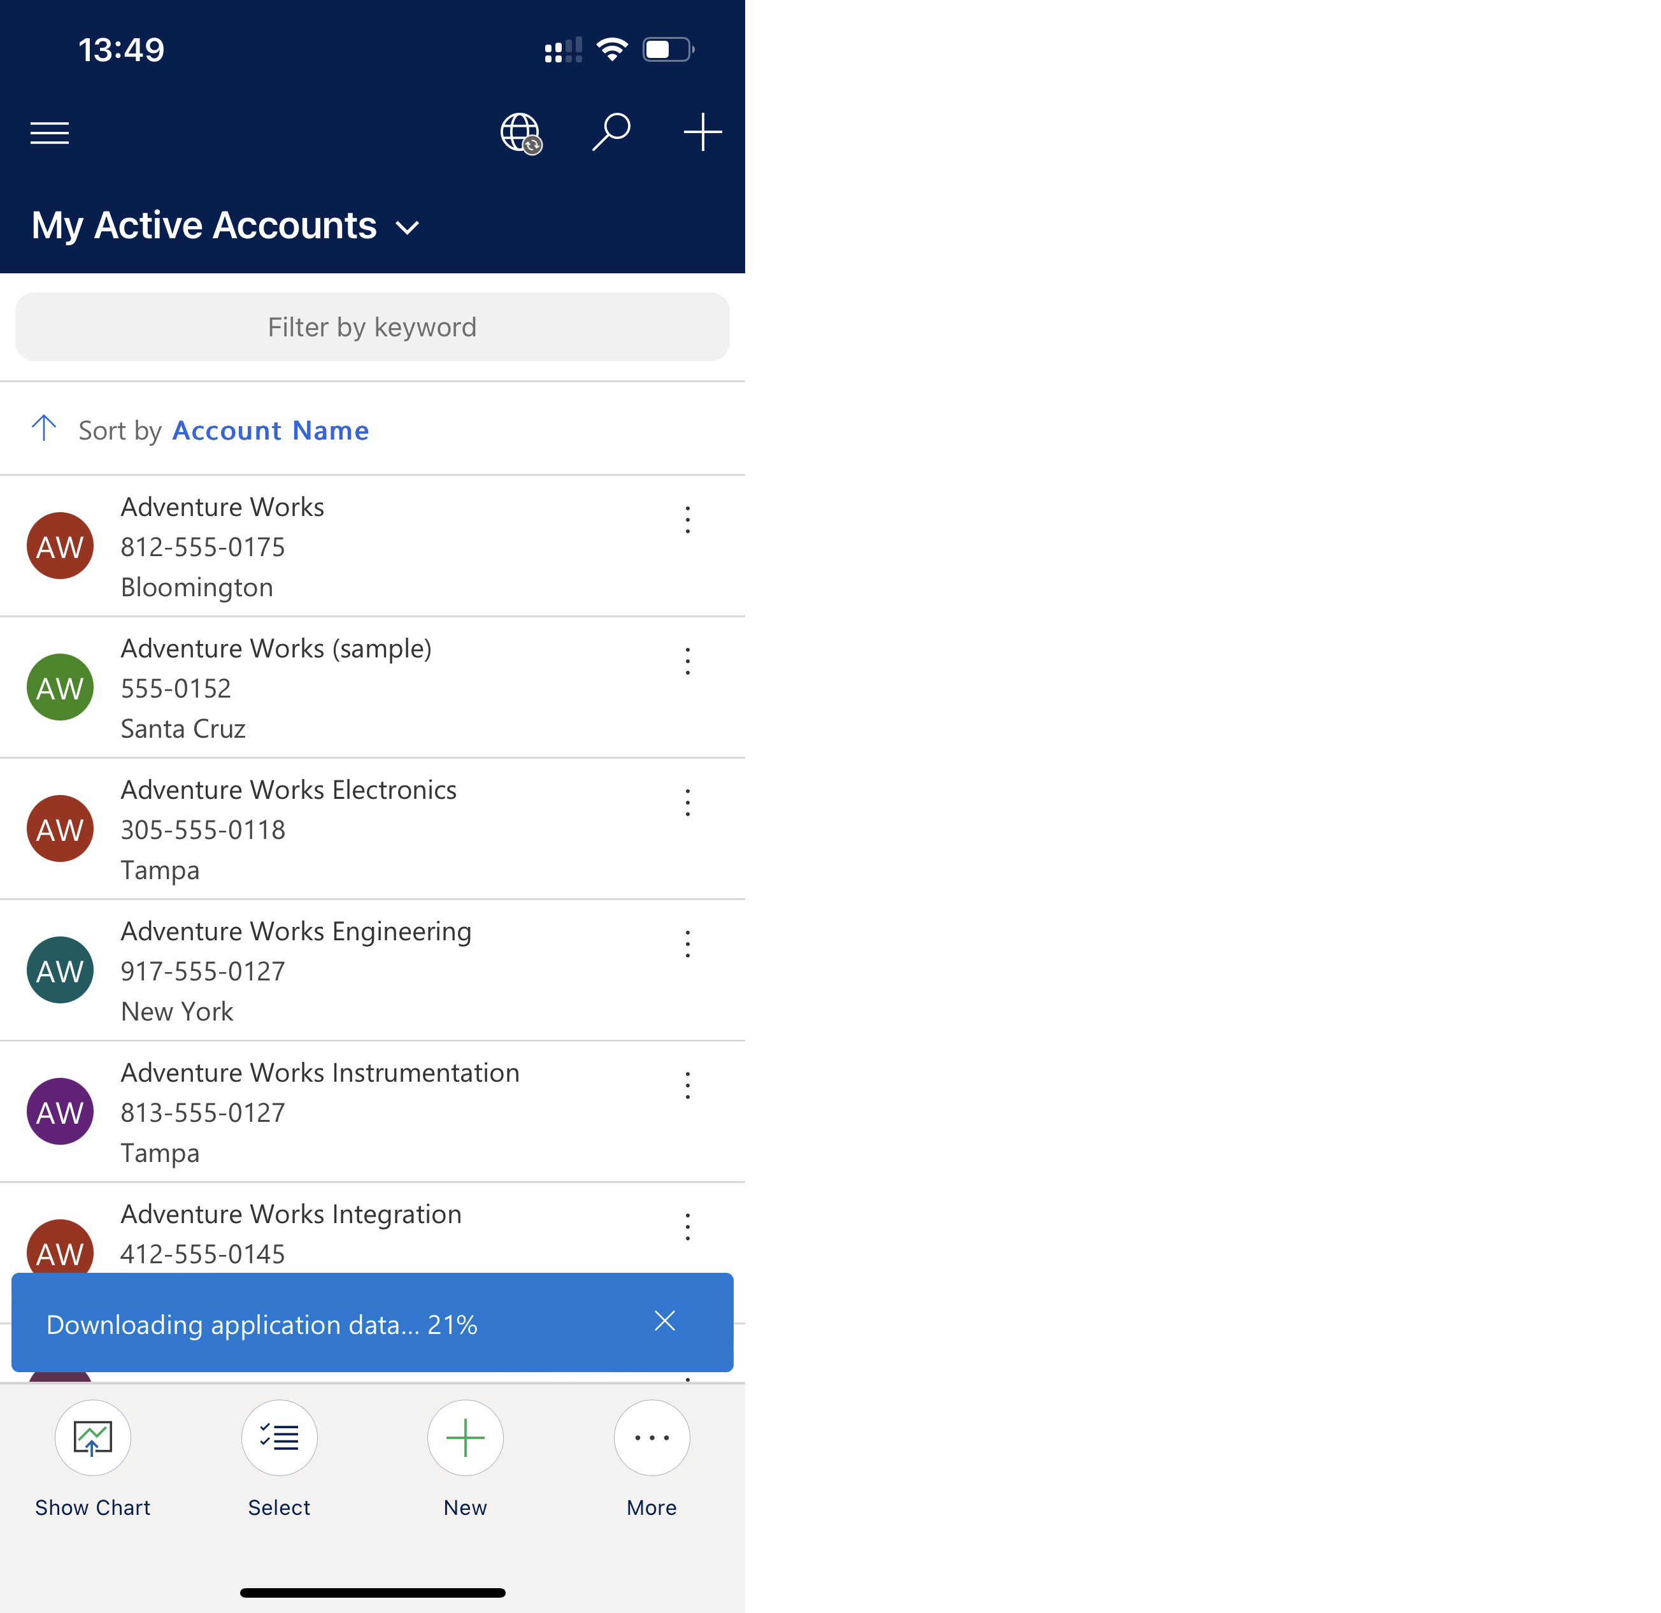The image size is (1661, 1613).
Task: Open the hamburger menu
Action: [x=50, y=131]
